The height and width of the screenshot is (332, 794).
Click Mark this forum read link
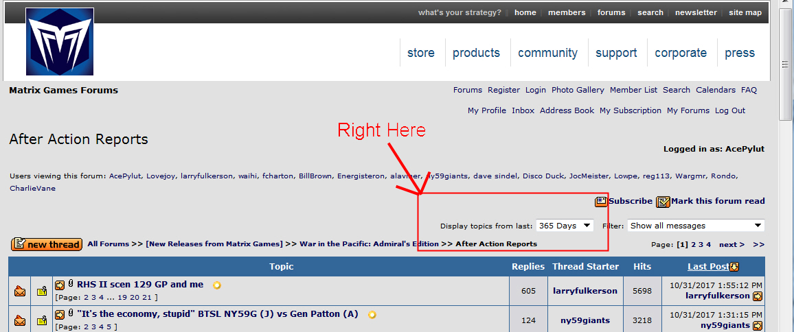[718, 201]
